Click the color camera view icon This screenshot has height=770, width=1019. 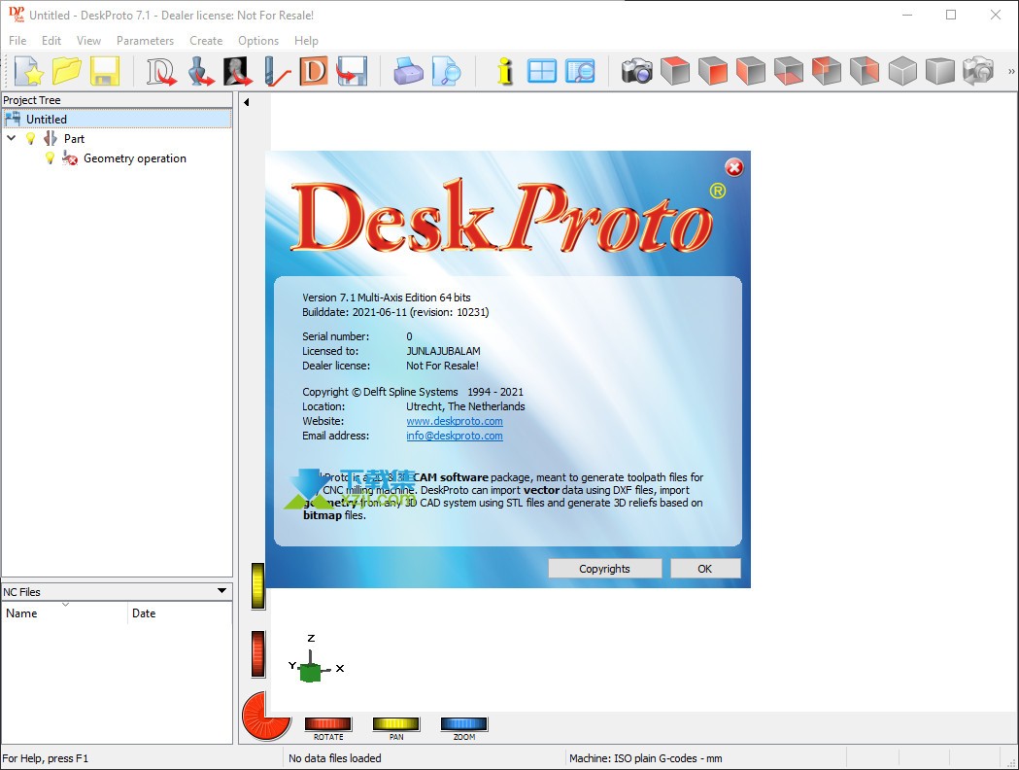point(637,70)
